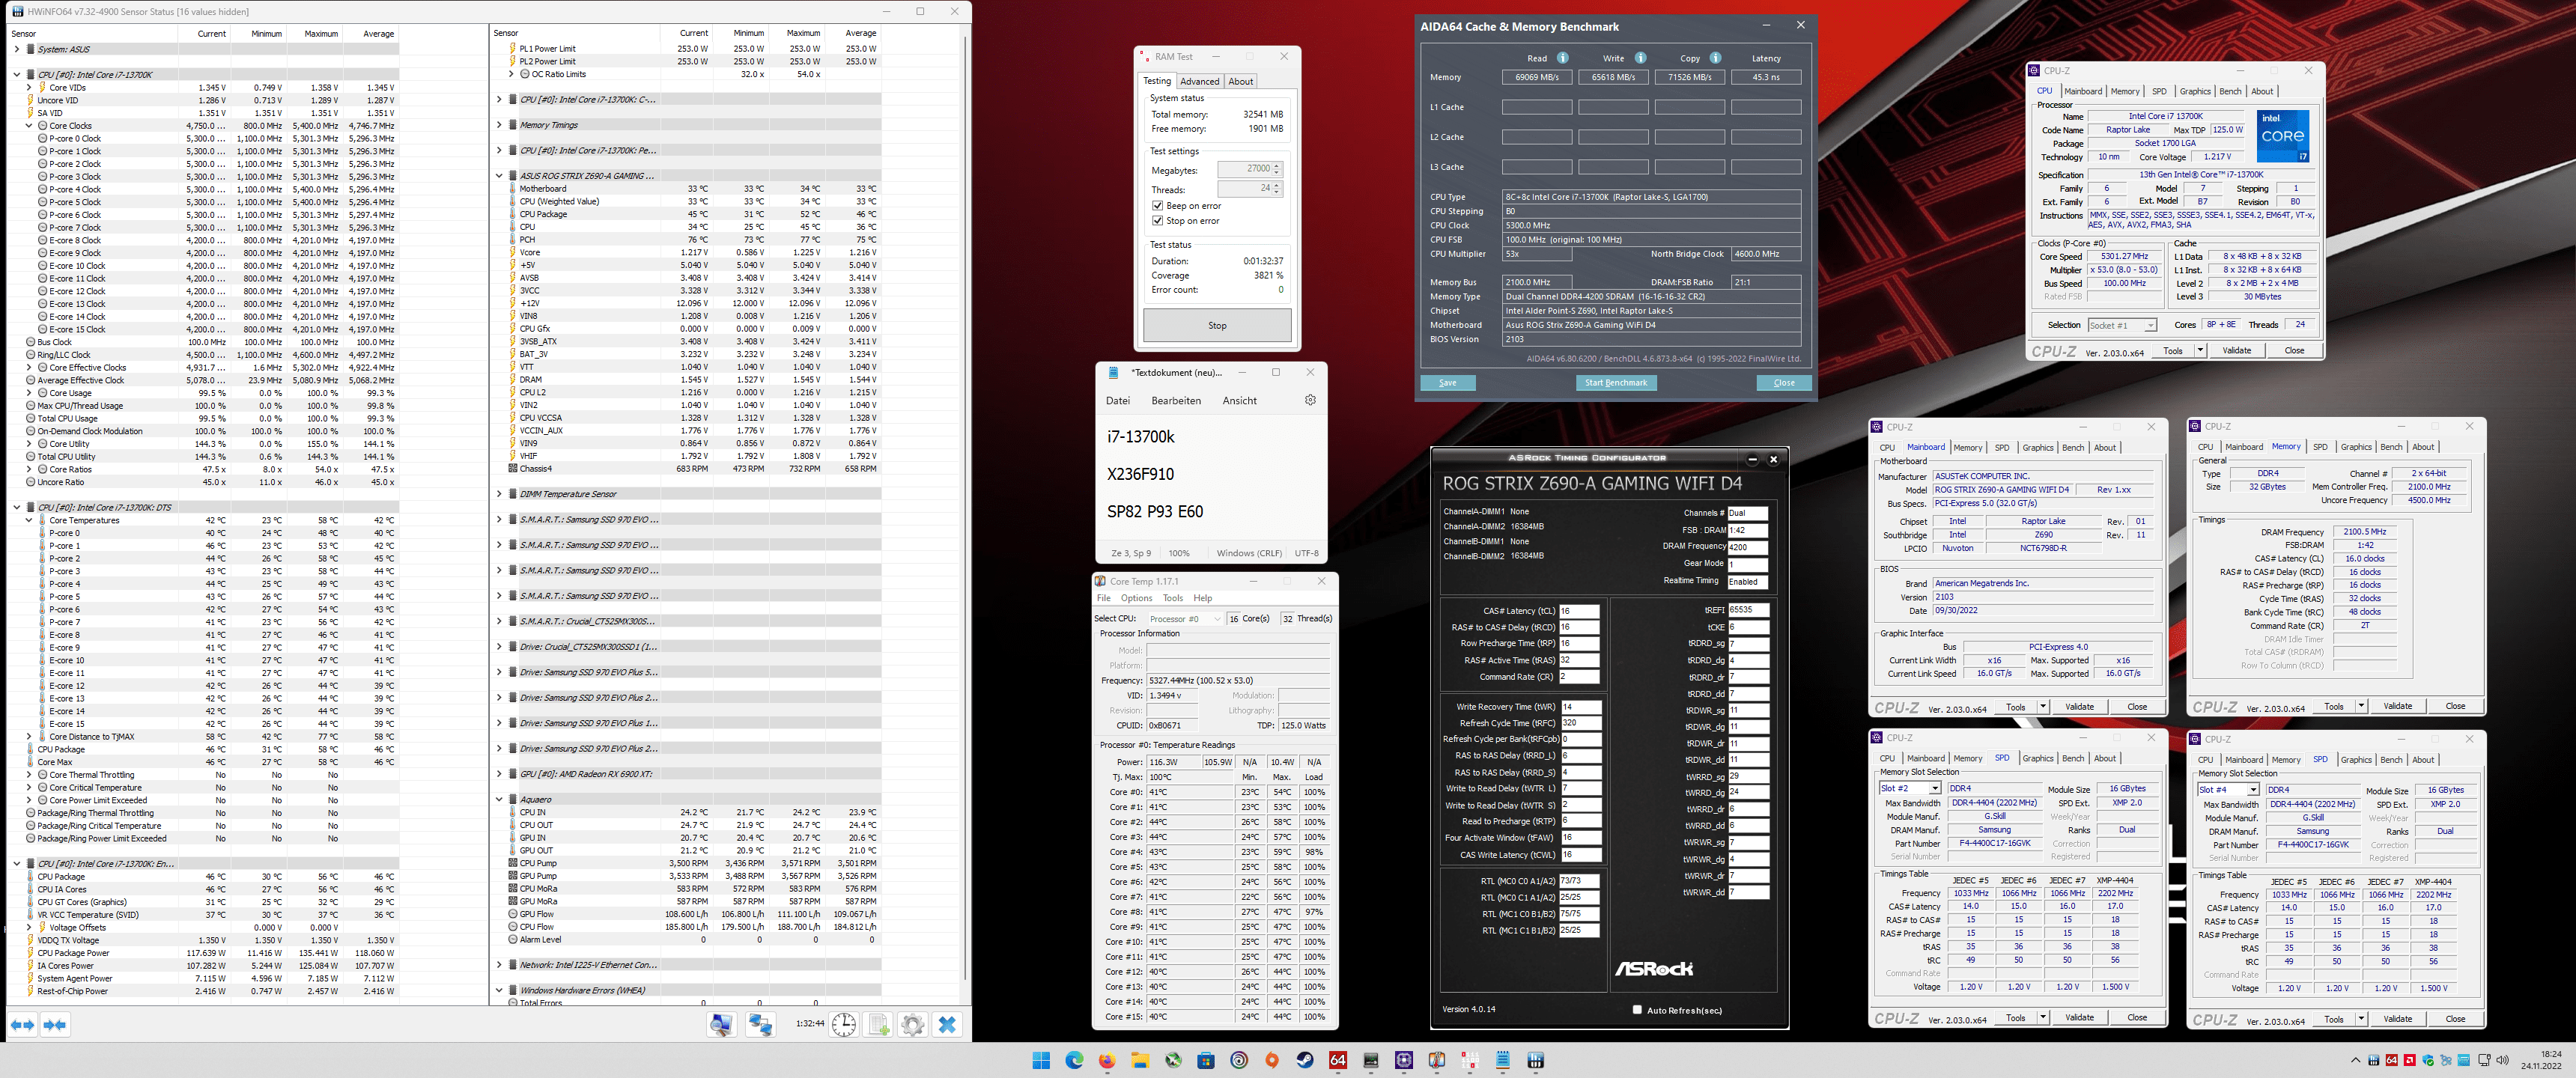Click AIDA64 Copy info icon

pyautogui.click(x=1715, y=58)
